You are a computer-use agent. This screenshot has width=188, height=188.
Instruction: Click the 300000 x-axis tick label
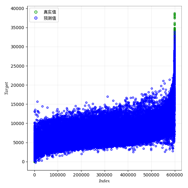[x=105, y=175]
